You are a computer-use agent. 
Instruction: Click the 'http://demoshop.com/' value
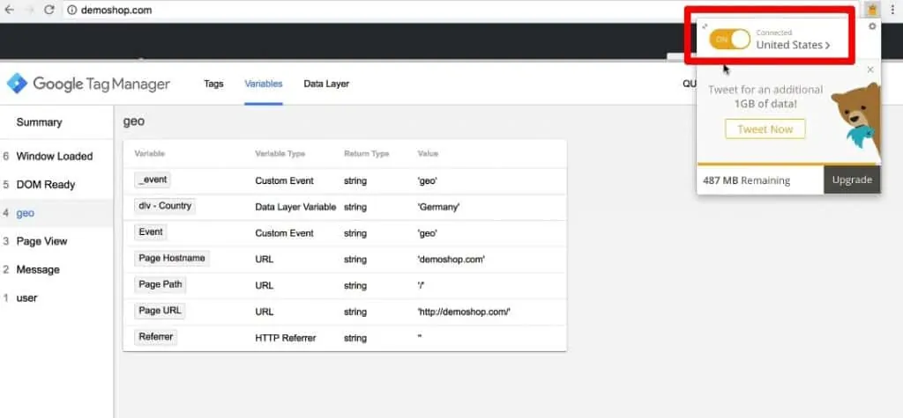tap(464, 312)
